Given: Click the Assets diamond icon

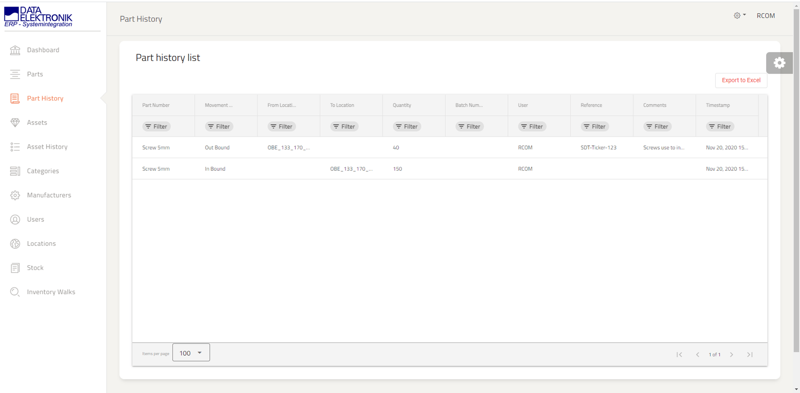Looking at the screenshot, I should [x=15, y=123].
